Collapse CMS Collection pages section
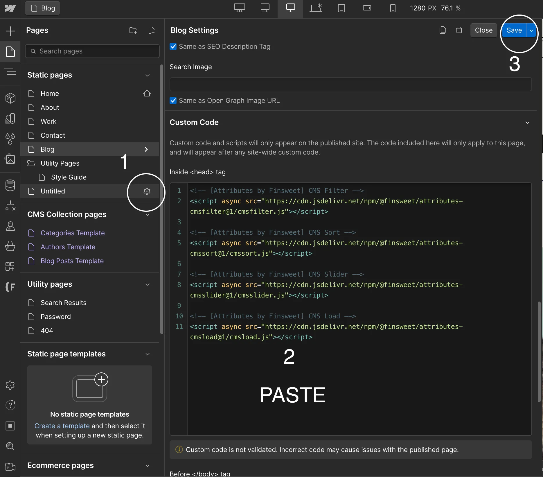543x477 pixels. click(148, 215)
